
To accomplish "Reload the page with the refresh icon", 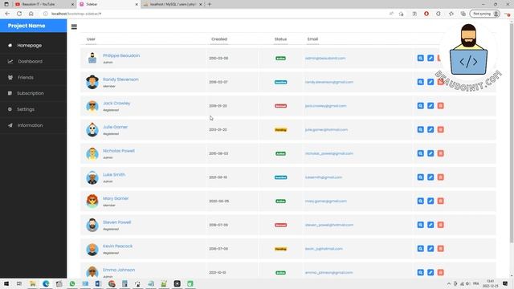I will [x=19, y=14].
